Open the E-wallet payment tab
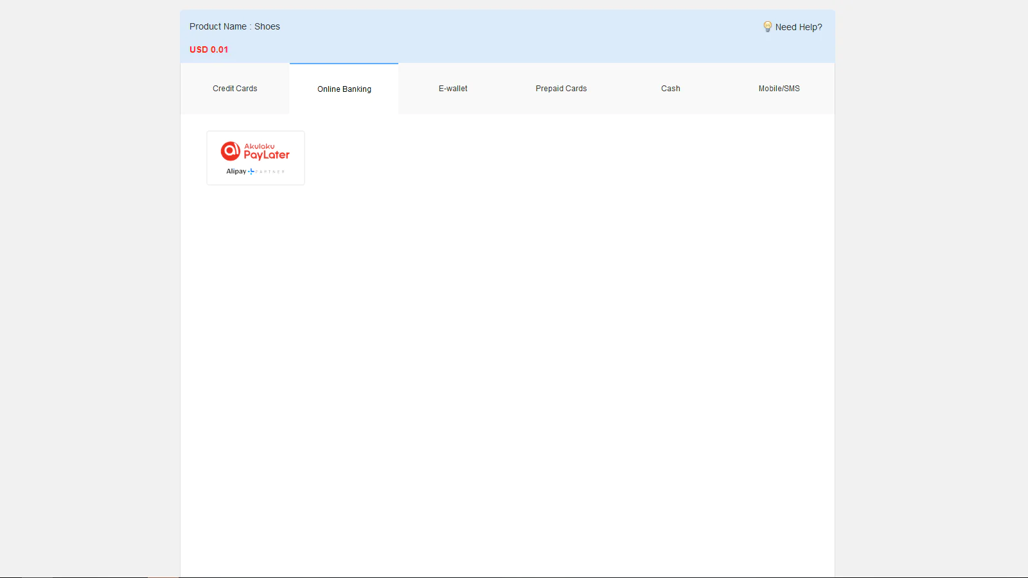Screen dimensions: 1028x578 453,89
